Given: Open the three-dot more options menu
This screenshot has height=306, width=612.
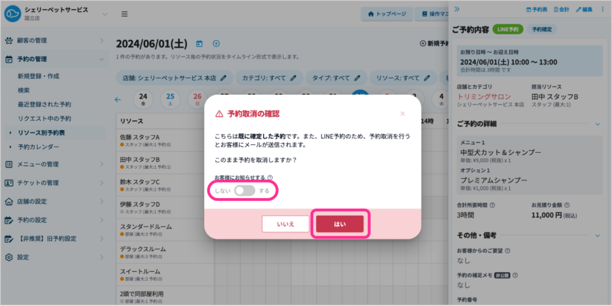Looking at the screenshot, I should [x=602, y=10].
